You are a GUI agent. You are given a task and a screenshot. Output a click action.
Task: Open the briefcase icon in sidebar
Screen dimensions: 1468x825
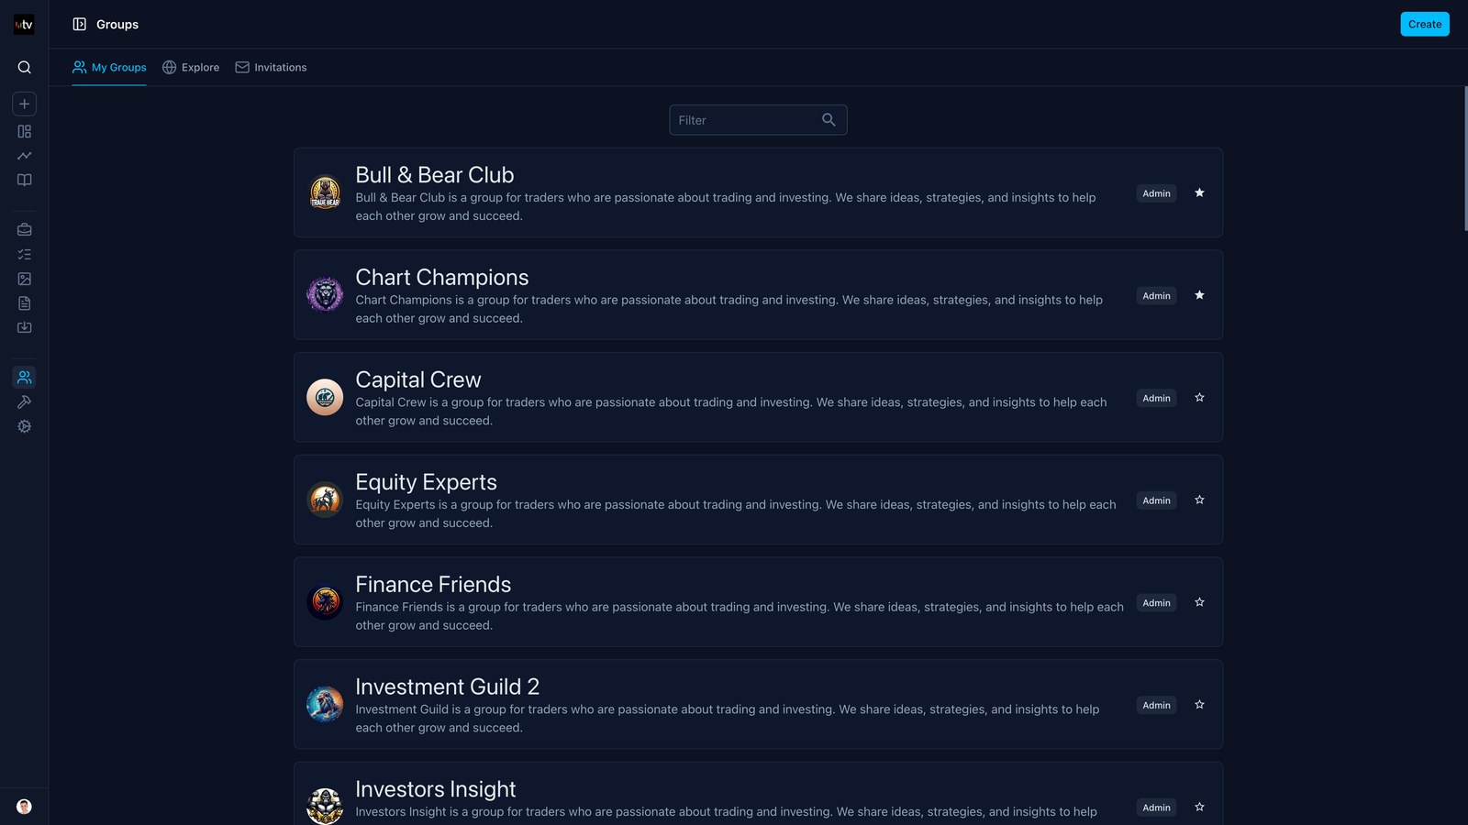(x=25, y=229)
